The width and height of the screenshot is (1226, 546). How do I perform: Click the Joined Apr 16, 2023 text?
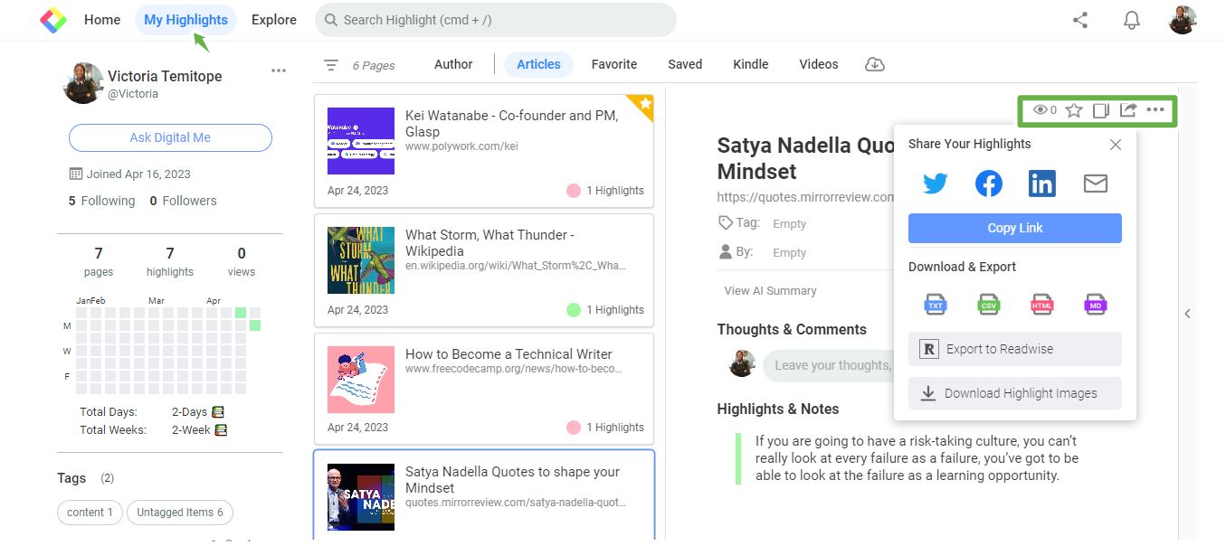click(x=138, y=174)
